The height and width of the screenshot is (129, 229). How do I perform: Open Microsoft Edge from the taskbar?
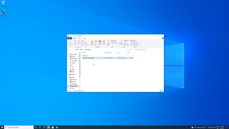(44, 128)
